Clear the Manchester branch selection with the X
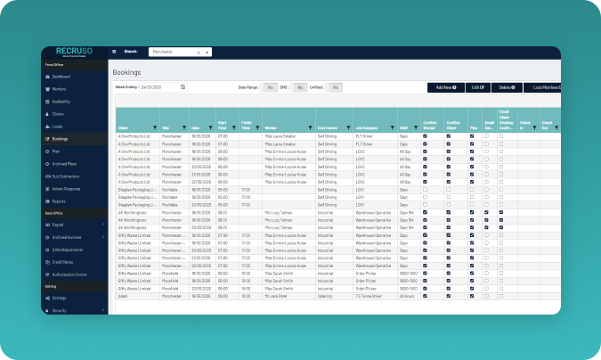This screenshot has height=360, width=601. pos(199,53)
